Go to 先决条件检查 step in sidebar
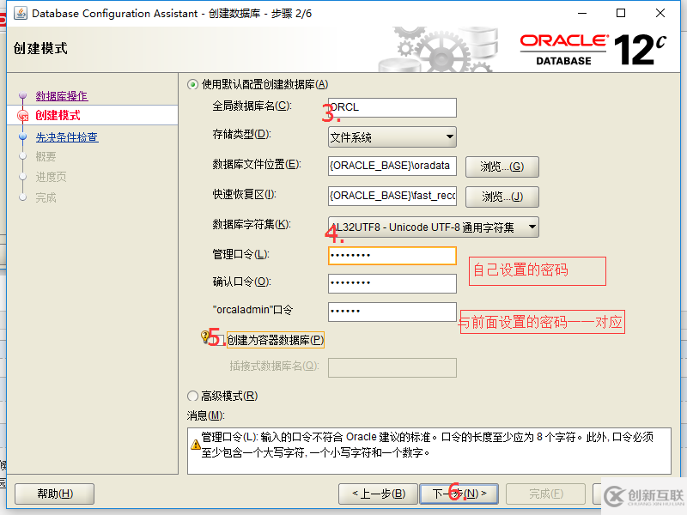687x515 pixels. point(67,137)
